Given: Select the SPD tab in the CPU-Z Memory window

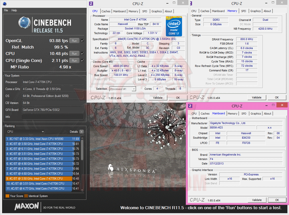Looking at the screenshot, I should click(244, 11).
